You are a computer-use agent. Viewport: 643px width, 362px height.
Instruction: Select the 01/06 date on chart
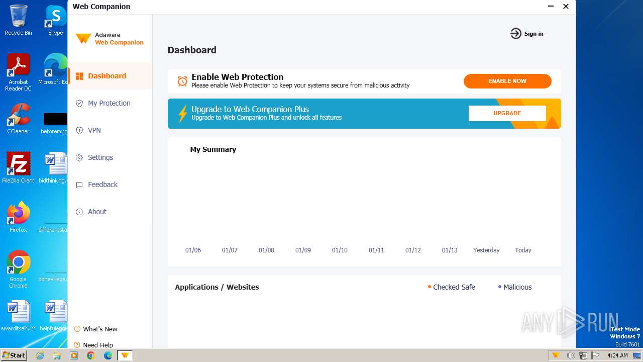coord(193,250)
